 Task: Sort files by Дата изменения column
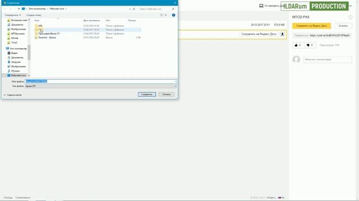[x=91, y=21]
